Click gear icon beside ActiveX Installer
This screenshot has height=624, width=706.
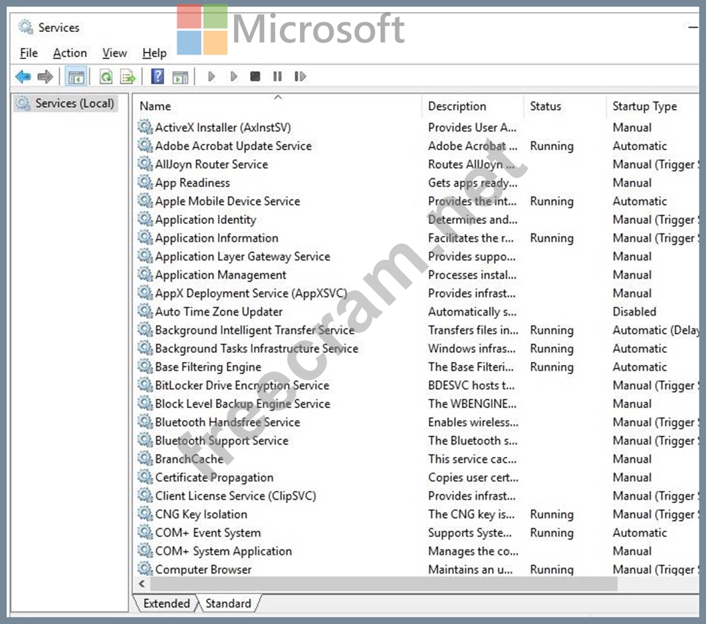pyautogui.click(x=145, y=127)
